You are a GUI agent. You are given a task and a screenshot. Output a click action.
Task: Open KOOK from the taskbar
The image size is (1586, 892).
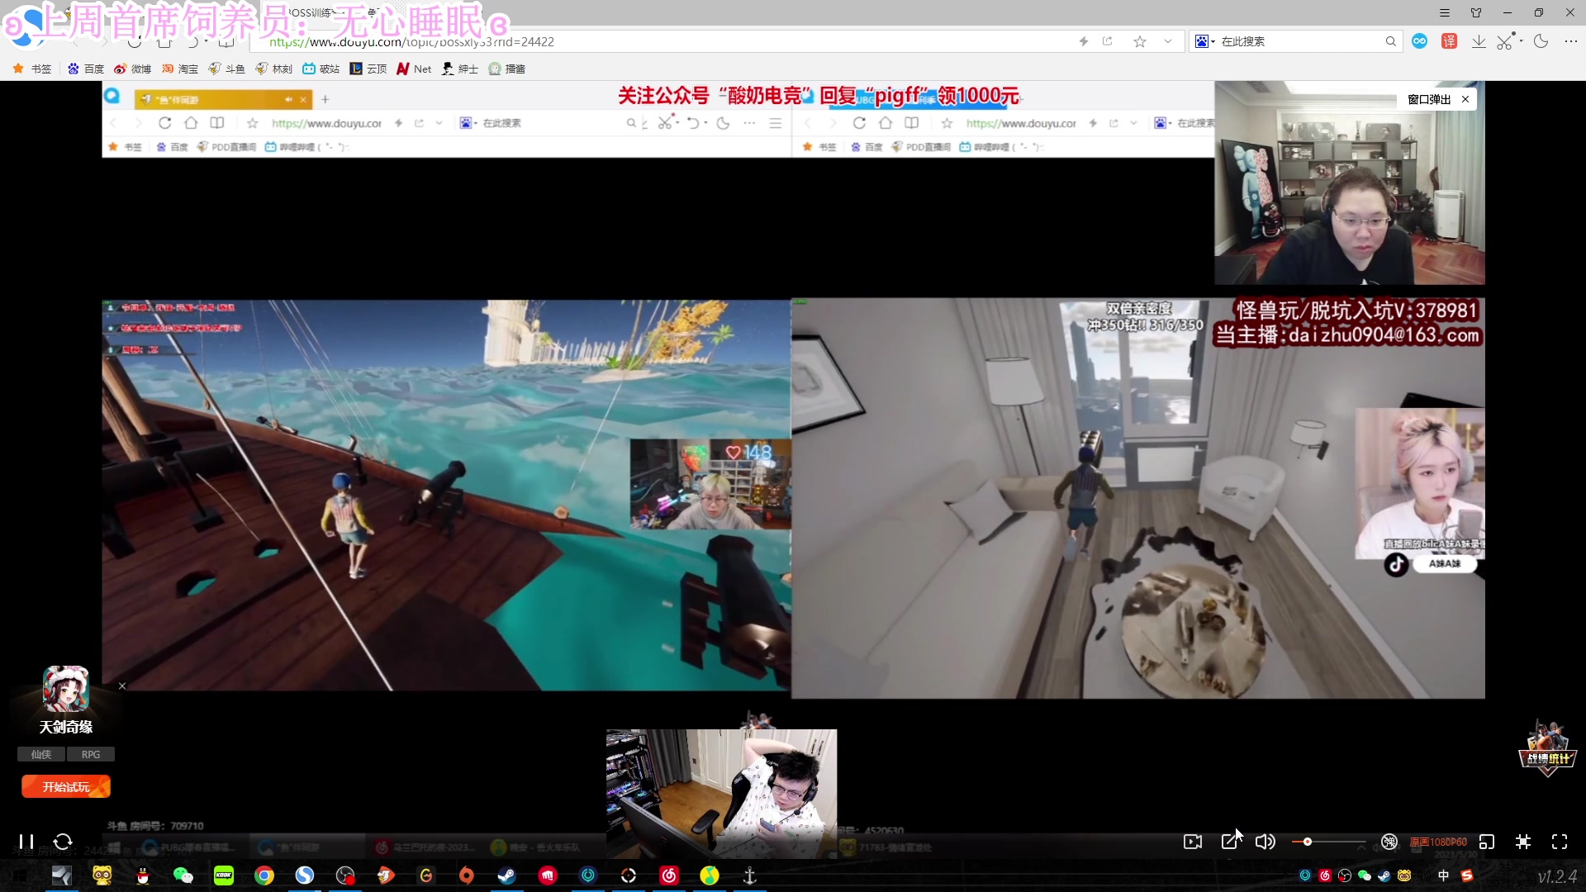coord(224,875)
